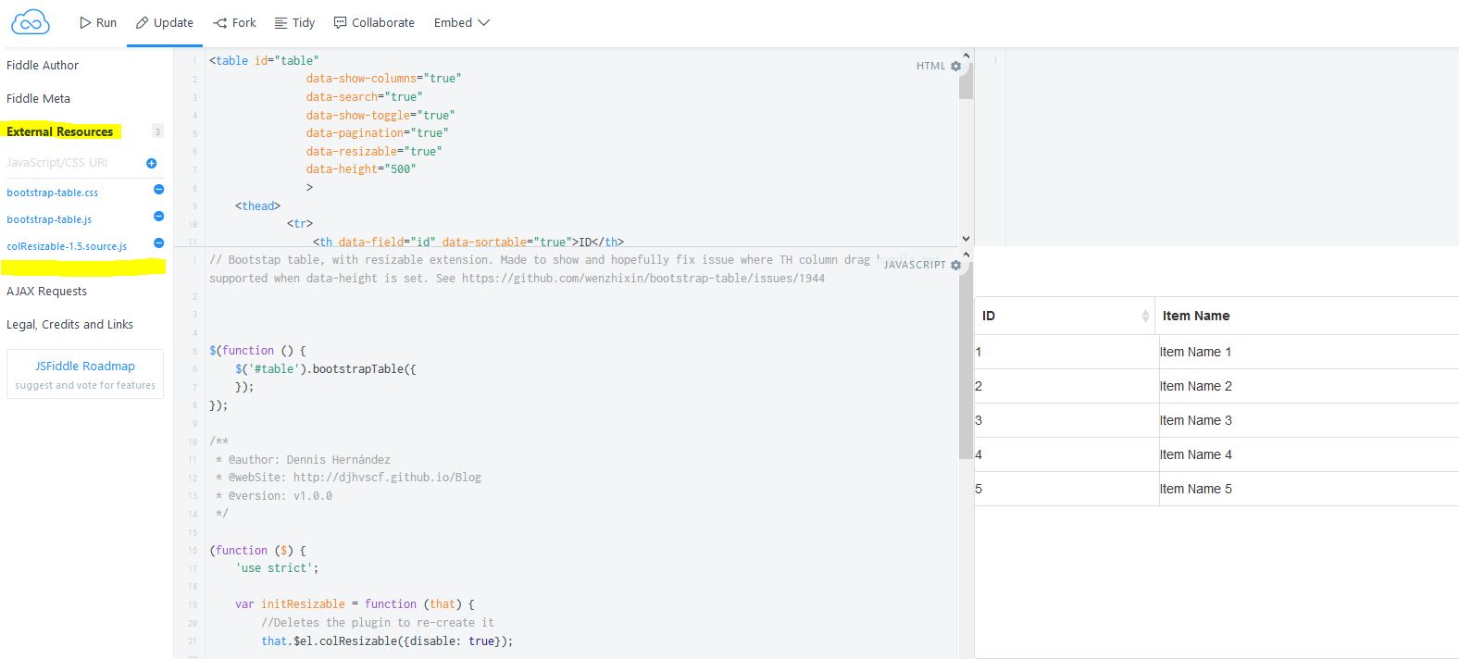Click the JavaScript panel scroll-up arrow
Screen dimensions: 1459x659
pyautogui.click(x=966, y=255)
